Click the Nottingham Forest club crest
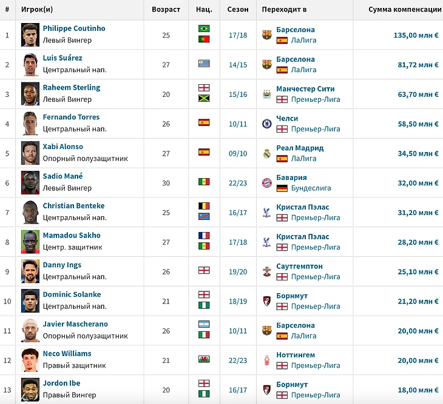This screenshot has width=443, height=404. click(x=266, y=360)
